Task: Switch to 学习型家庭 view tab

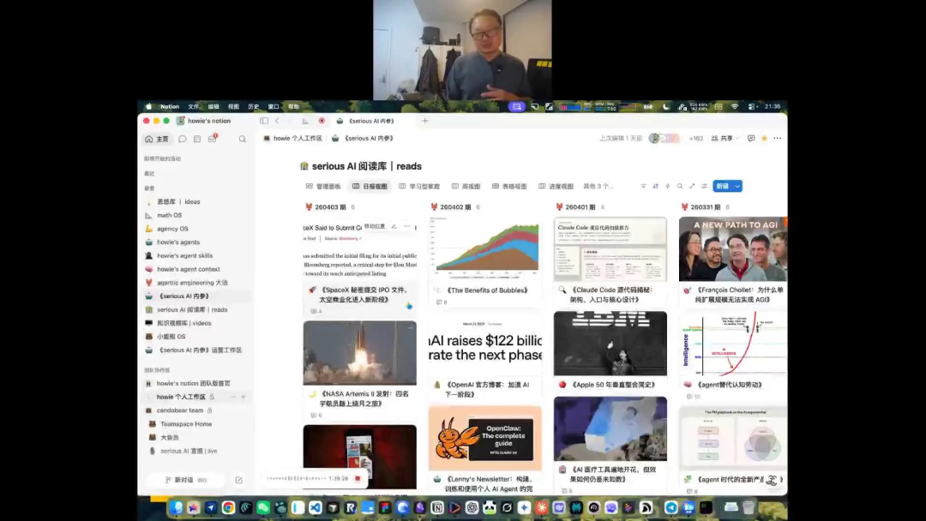Action: (x=419, y=187)
